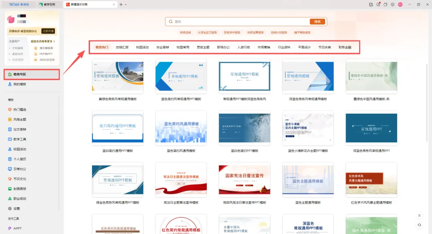Open 设置 in the sidebar
This screenshot has width=432, height=234.
(14, 209)
